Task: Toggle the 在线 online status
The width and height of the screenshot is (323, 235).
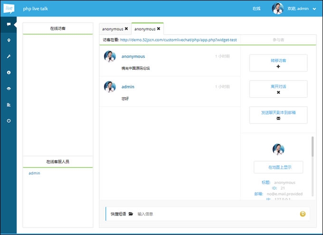Action: click(x=256, y=9)
